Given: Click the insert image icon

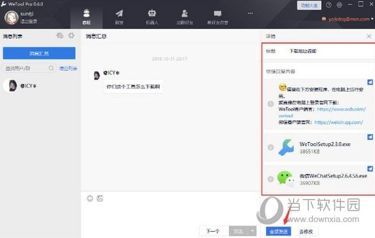Looking at the screenshot, I should [x=100, y=198].
